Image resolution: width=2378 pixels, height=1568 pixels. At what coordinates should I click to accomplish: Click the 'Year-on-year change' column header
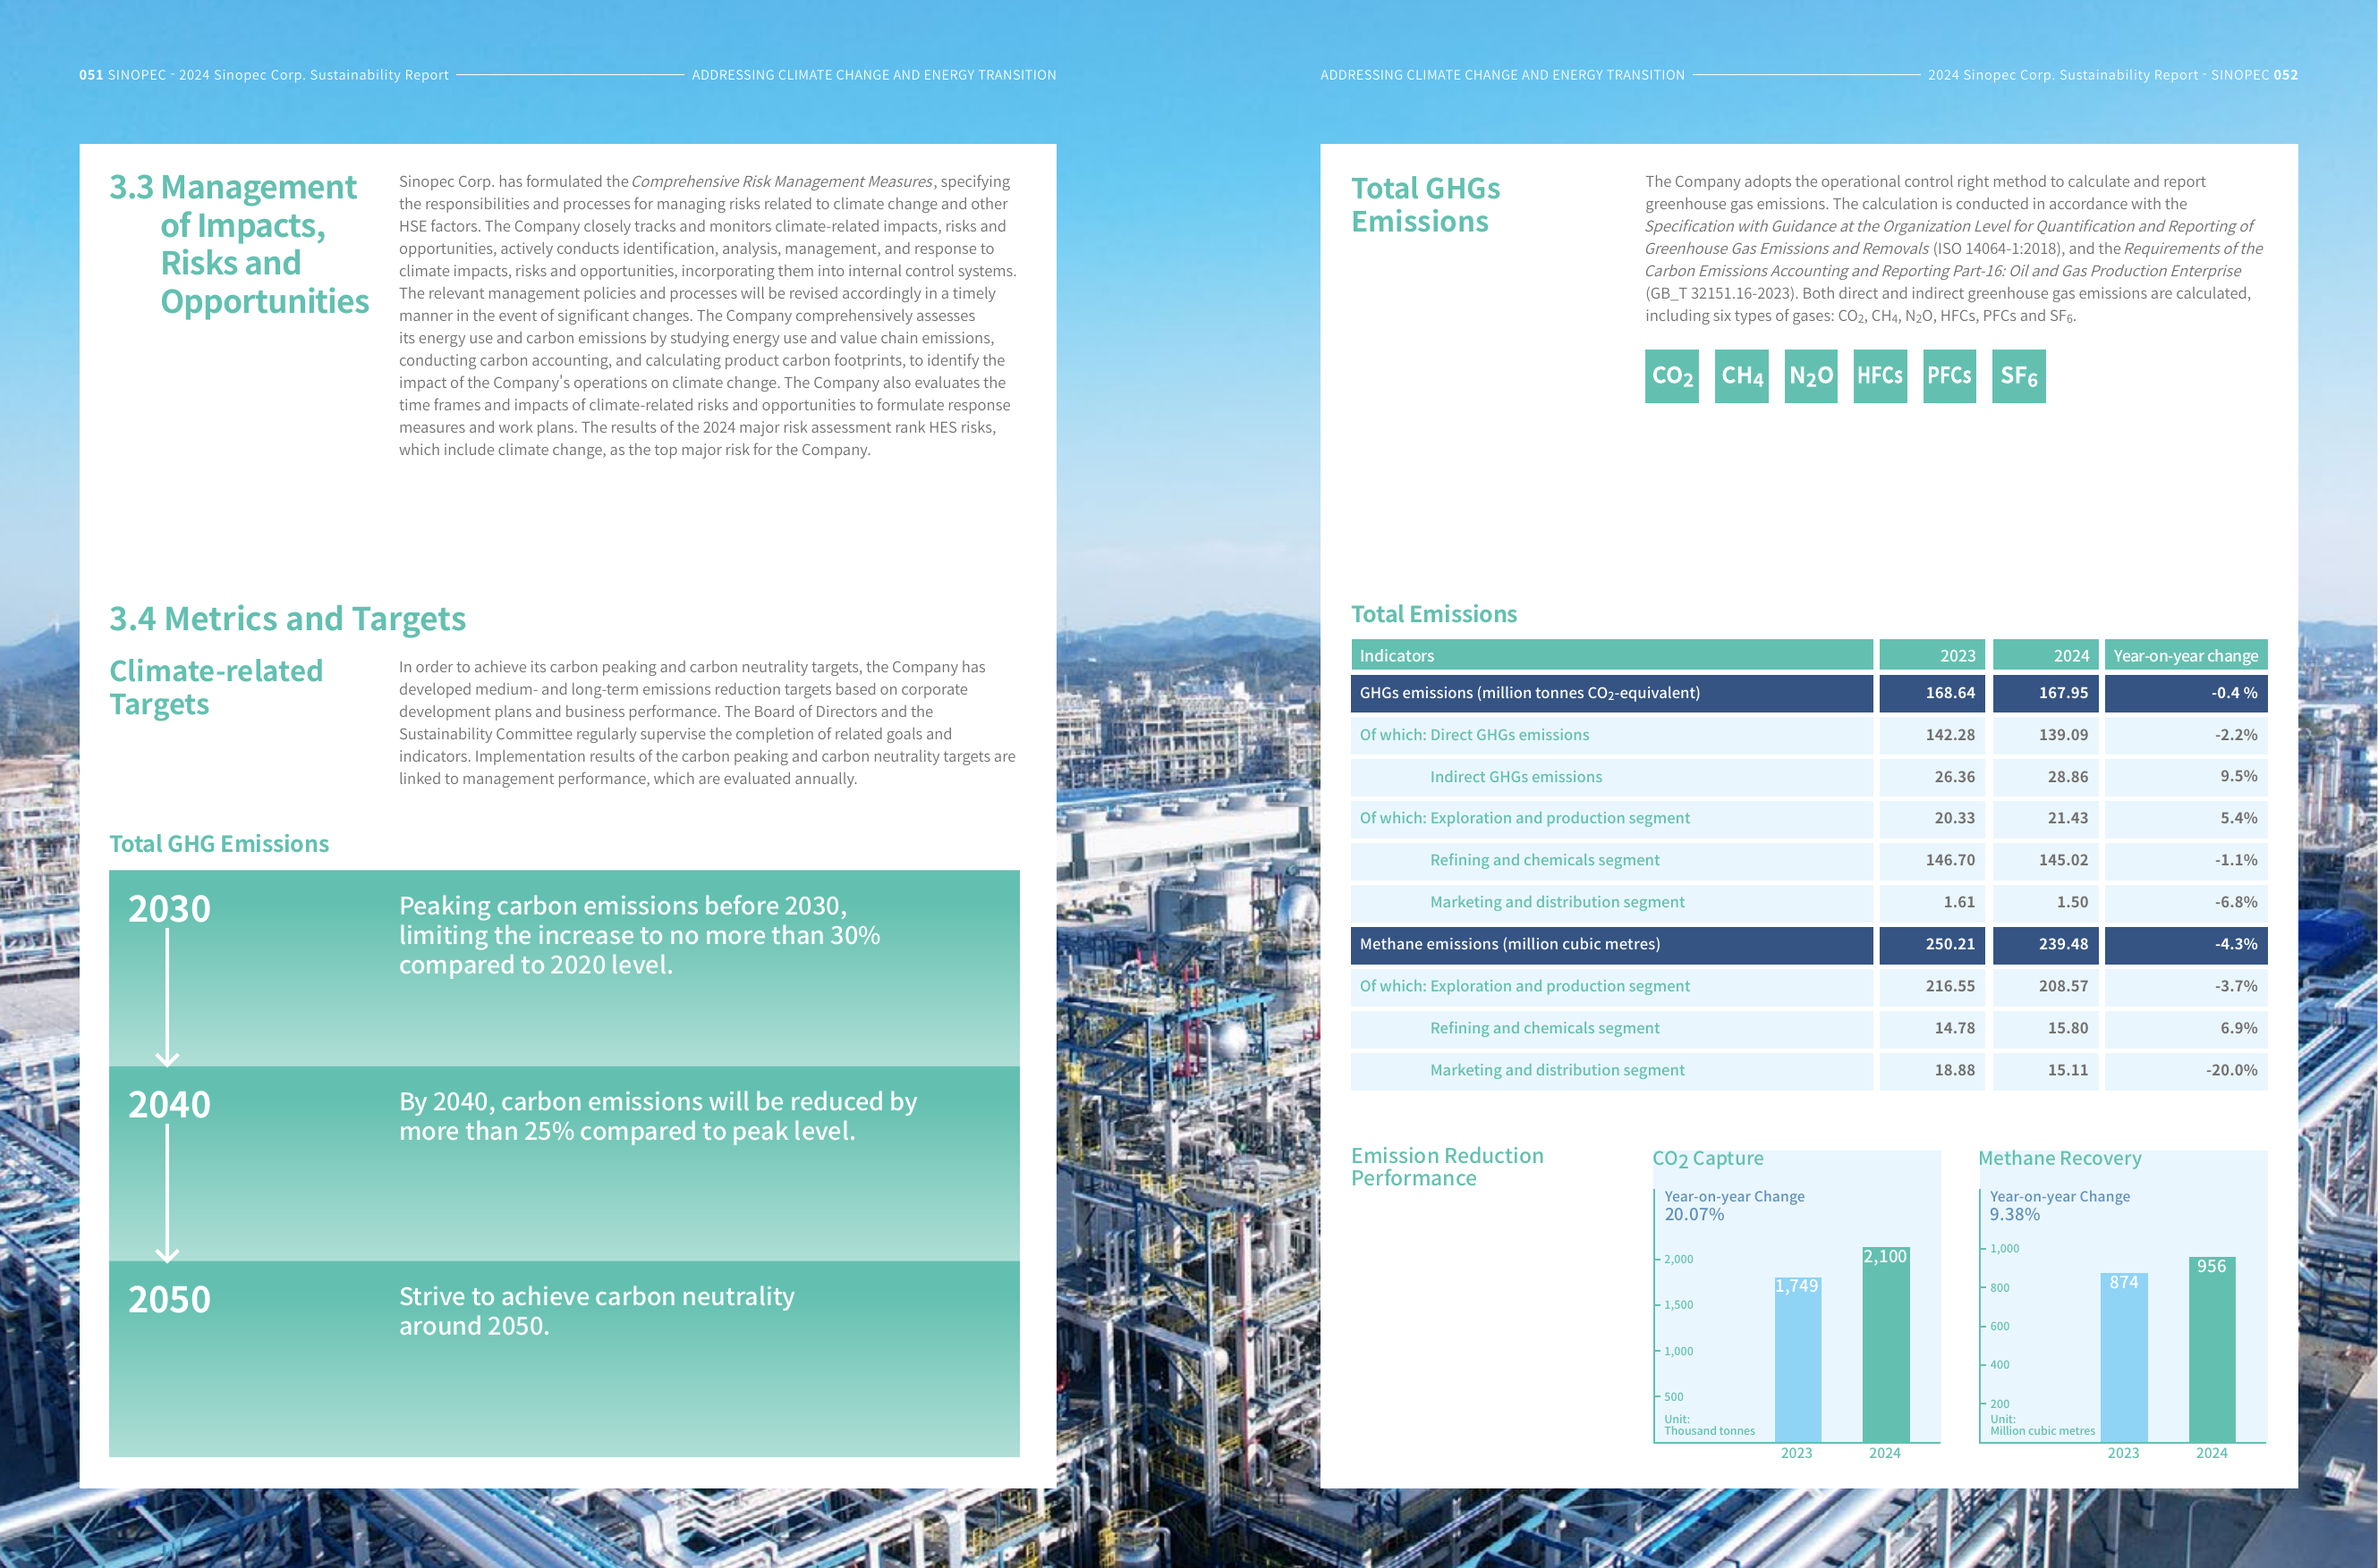[x=2186, y=655]
